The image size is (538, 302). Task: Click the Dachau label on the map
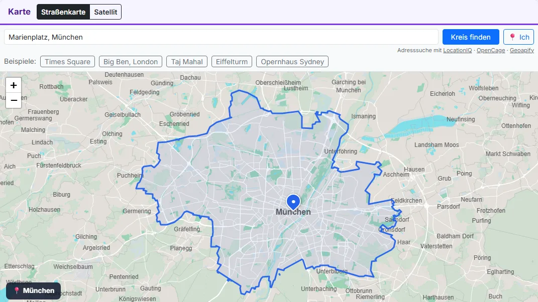tap(190, 78)
